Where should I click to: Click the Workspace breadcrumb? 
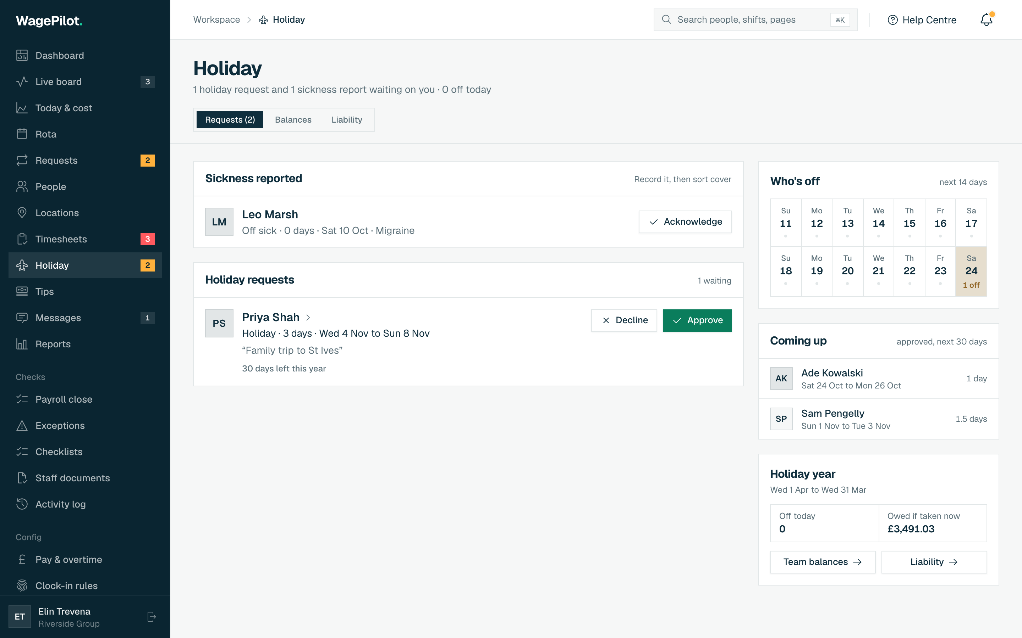(x=216, y=19)
